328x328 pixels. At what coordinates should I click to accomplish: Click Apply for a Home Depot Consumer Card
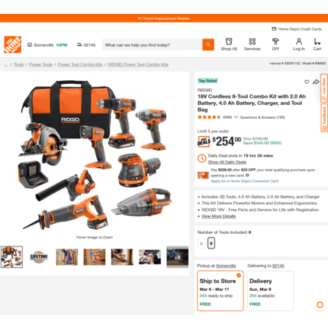pos(244,181)
